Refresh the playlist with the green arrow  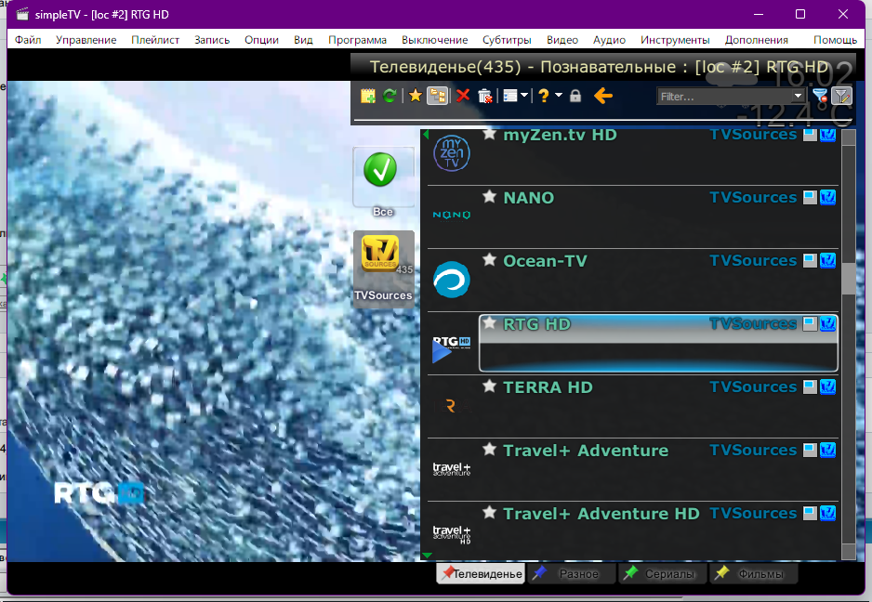click(390, 97)
